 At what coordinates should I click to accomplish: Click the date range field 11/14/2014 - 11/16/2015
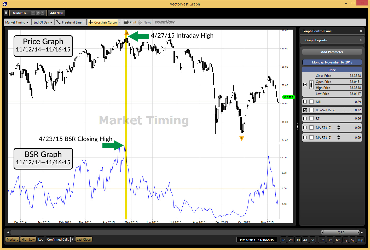pos(256,240)
